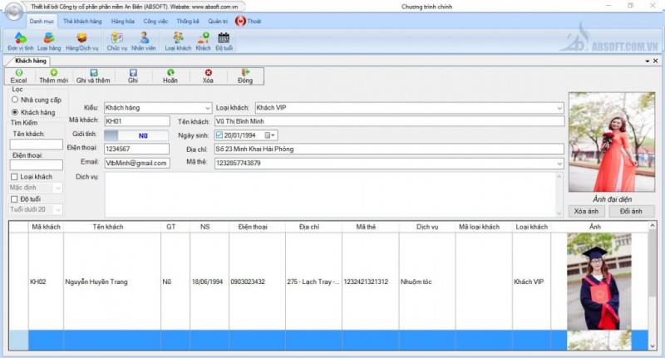Image resolution: width=665 pixels, height=358 pixels.
Task: Export the customer list with Excel
Action: (18, 76)
